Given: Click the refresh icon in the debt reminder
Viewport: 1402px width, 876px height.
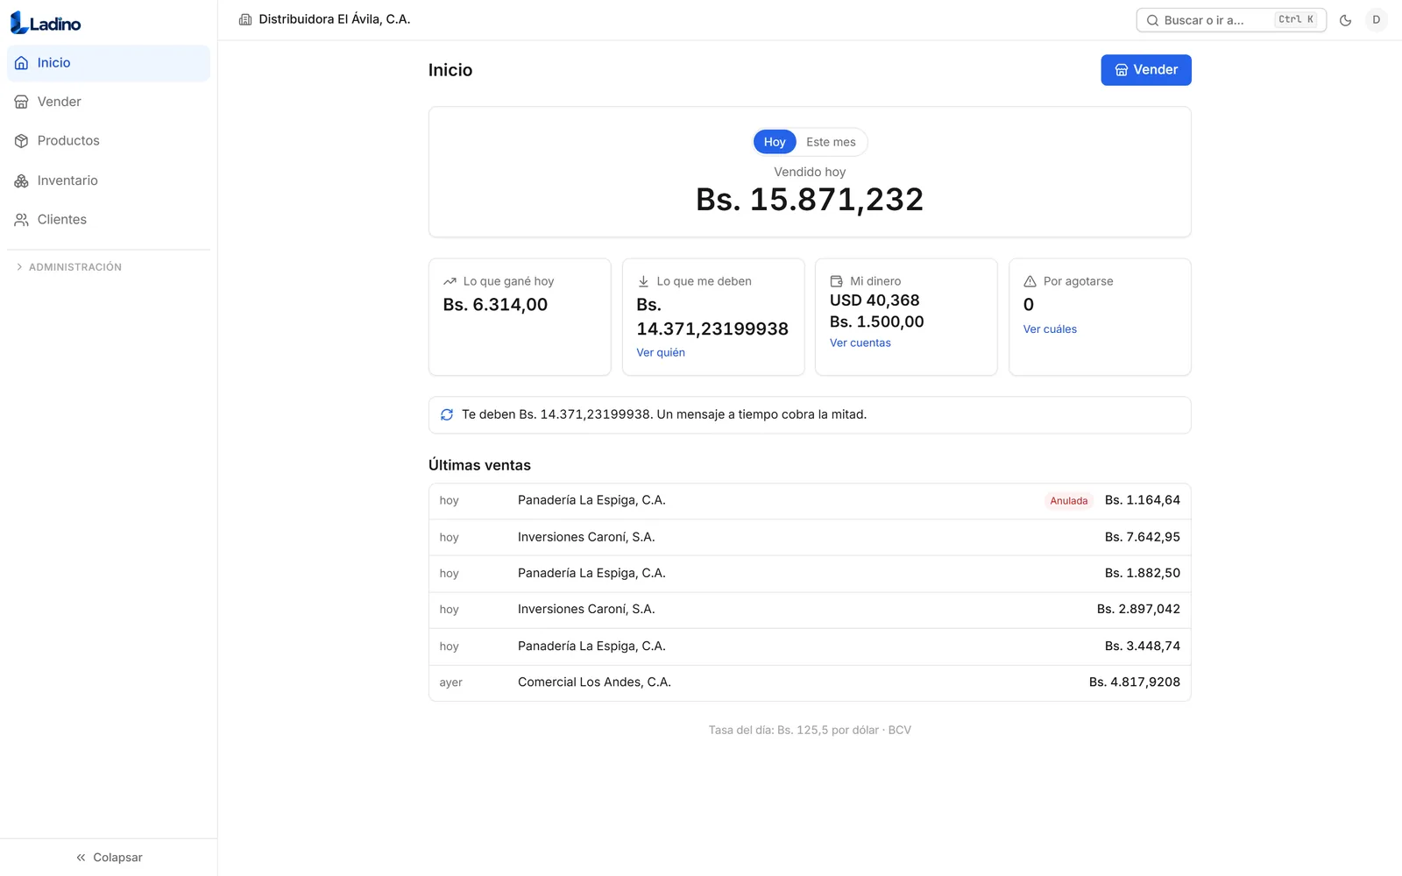Looking at the screenshot, I should click(447, 414).
